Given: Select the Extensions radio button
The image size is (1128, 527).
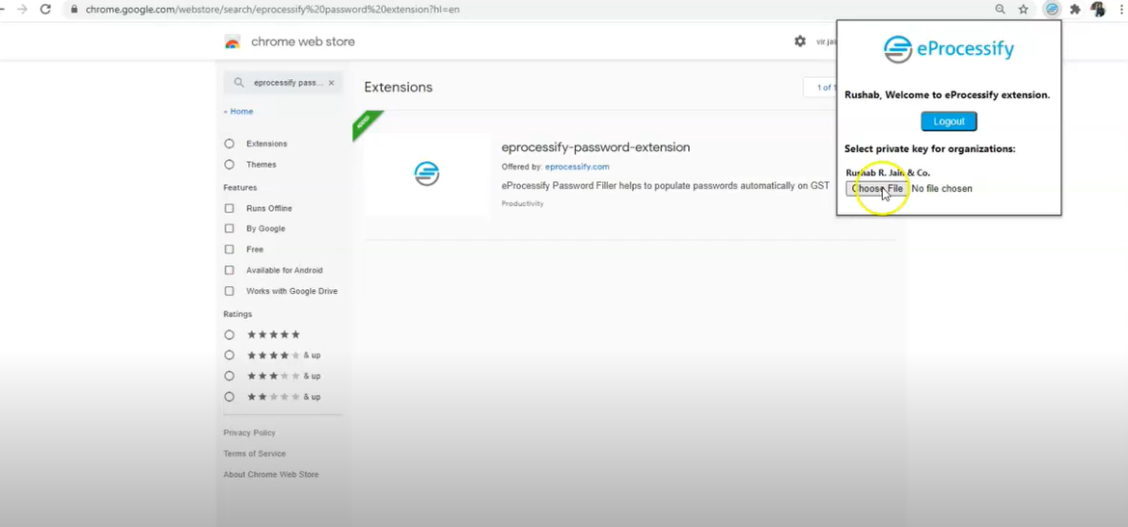Looking at the screenshot, I should coord(230,144).
